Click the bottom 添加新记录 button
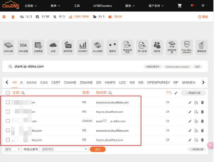 197,149
